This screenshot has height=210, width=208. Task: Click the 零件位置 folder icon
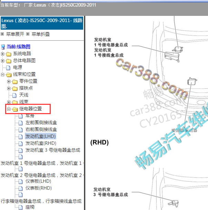click(15, 82)
